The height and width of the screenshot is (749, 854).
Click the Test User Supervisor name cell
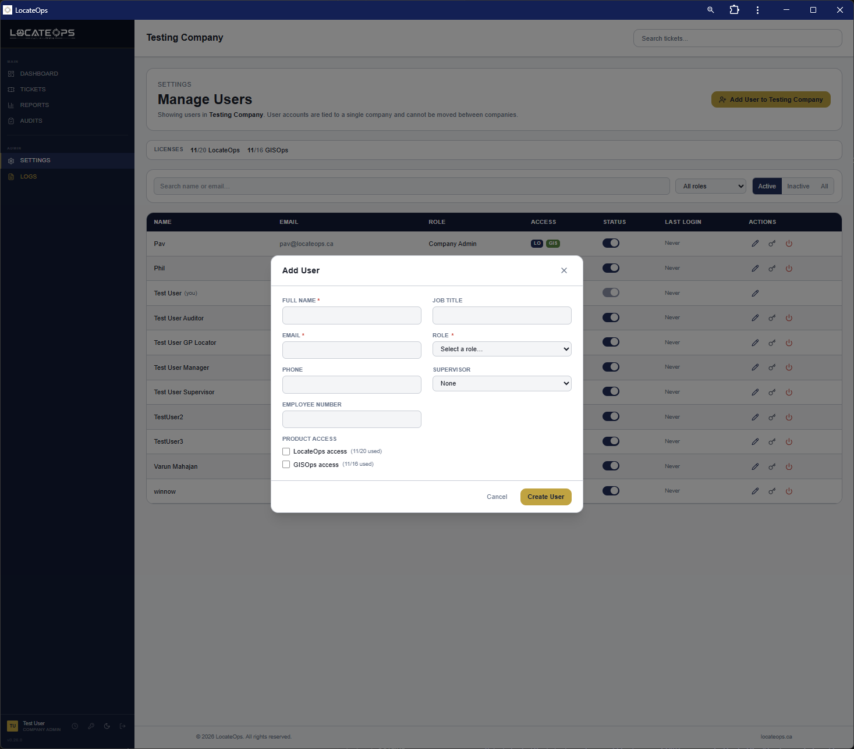pos(184,393)
